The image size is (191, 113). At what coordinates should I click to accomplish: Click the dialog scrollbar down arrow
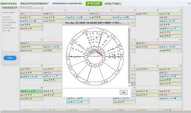(x=129, y=86)
